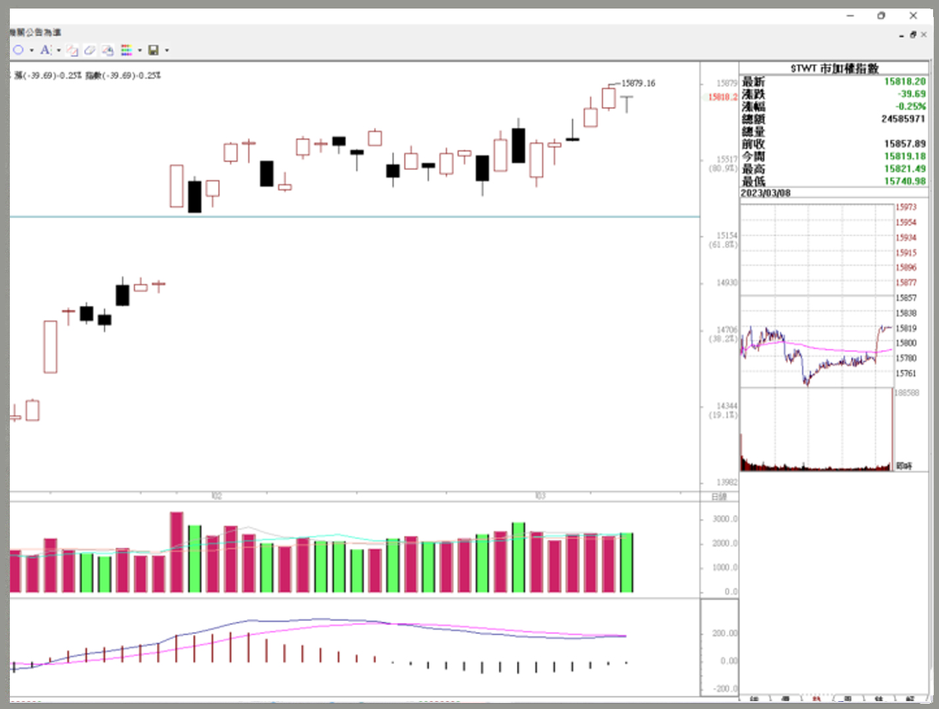Select first bottom tab in quote panel
This screenshot has height=709, width=939.
pos(755,698)
